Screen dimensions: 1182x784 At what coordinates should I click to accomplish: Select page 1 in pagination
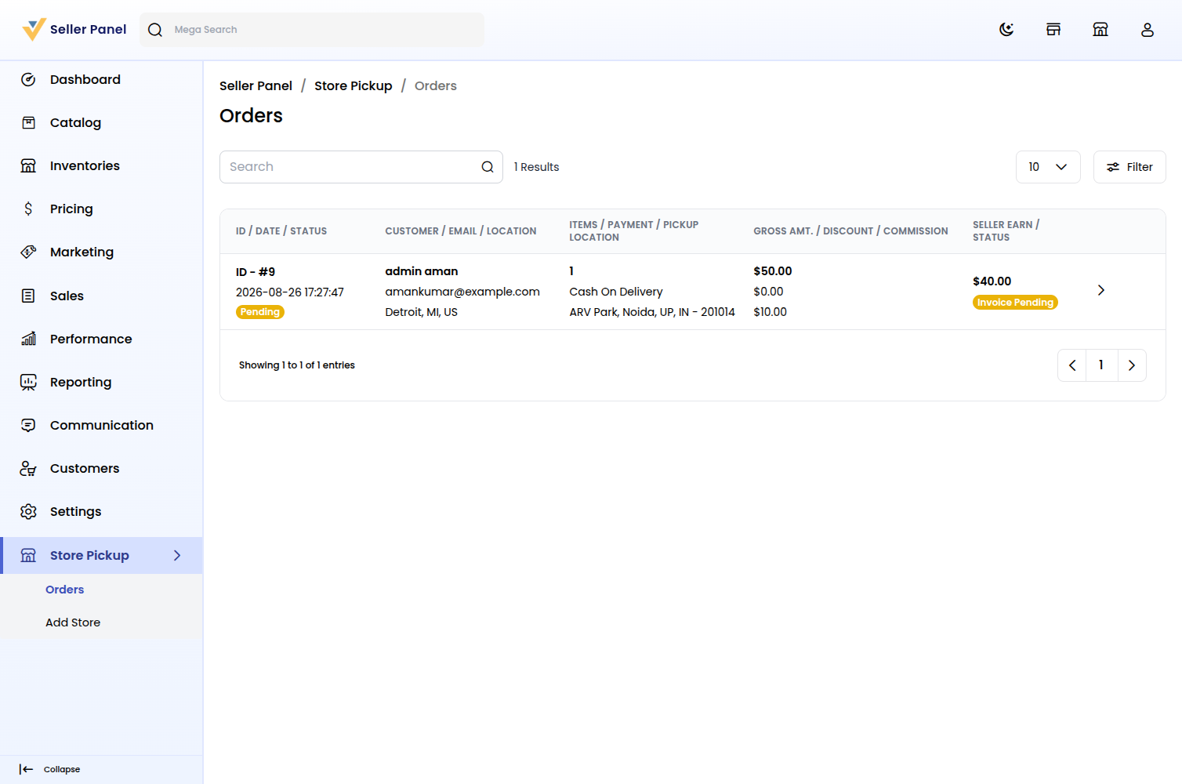pyautogui.click(x=1101, y=365)
